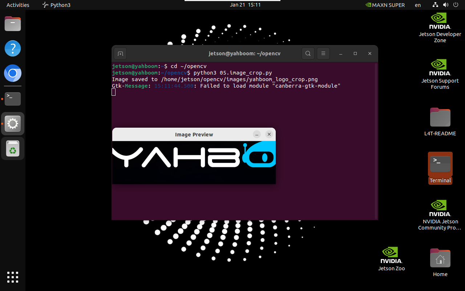Open the Settings gear dock icon
Screen dimensions: 465x291
tap(13, 124)
